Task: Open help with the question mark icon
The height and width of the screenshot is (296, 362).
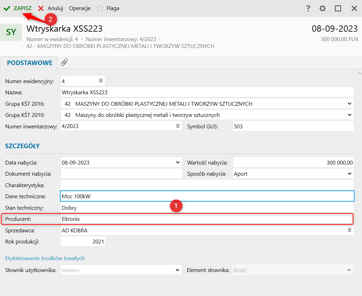Action: [x=308, y=9]
